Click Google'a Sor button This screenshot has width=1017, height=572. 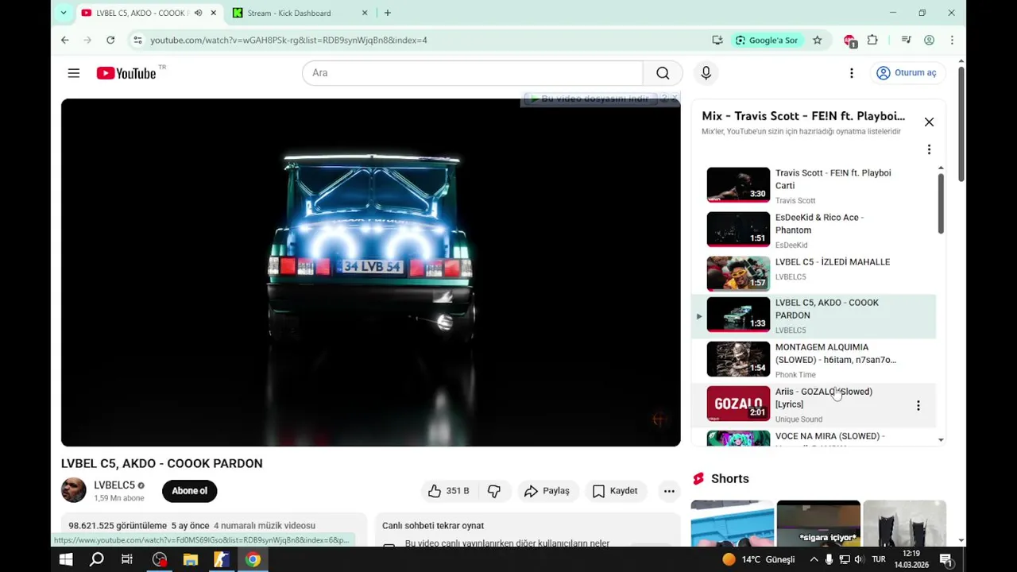767,40
